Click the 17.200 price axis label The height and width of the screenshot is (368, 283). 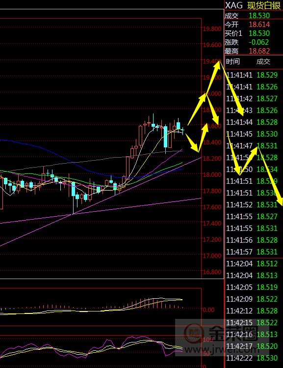pyautogui.click(x=212, y=240)
